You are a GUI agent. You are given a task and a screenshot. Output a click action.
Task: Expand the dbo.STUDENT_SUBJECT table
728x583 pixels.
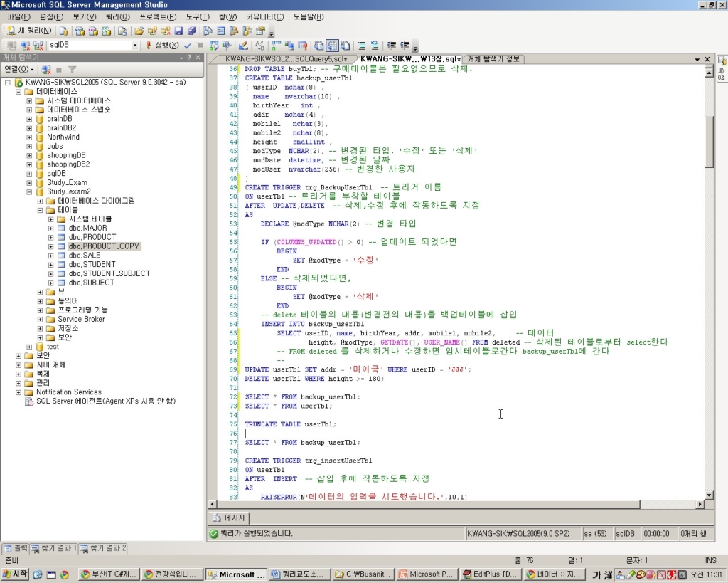click(51, 273)
